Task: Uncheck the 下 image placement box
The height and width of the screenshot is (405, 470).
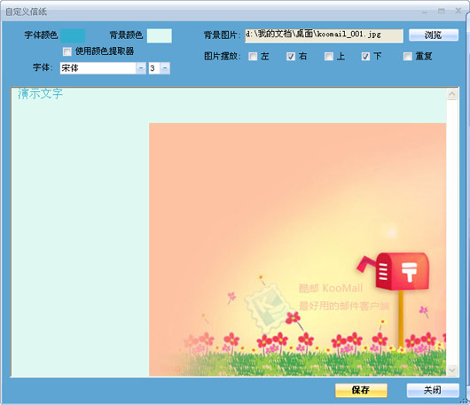Action: 365,57
